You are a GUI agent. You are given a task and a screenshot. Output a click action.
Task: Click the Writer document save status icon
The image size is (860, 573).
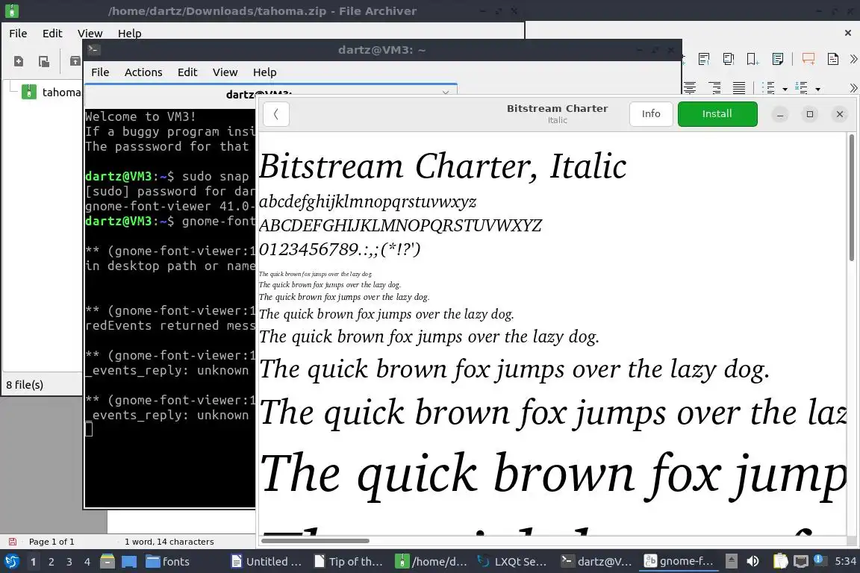click(13, 542)
